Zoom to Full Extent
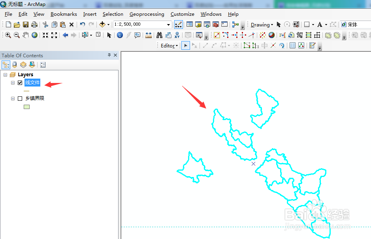This screenshot has height=239, width=371. click(x=35, y=35)
